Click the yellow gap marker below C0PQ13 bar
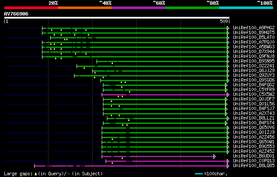Image resolution: width=277 pixels, height=177 pixels. pos(112,163)
